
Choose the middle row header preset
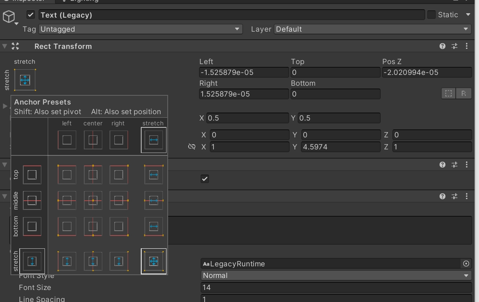[32, 200]
